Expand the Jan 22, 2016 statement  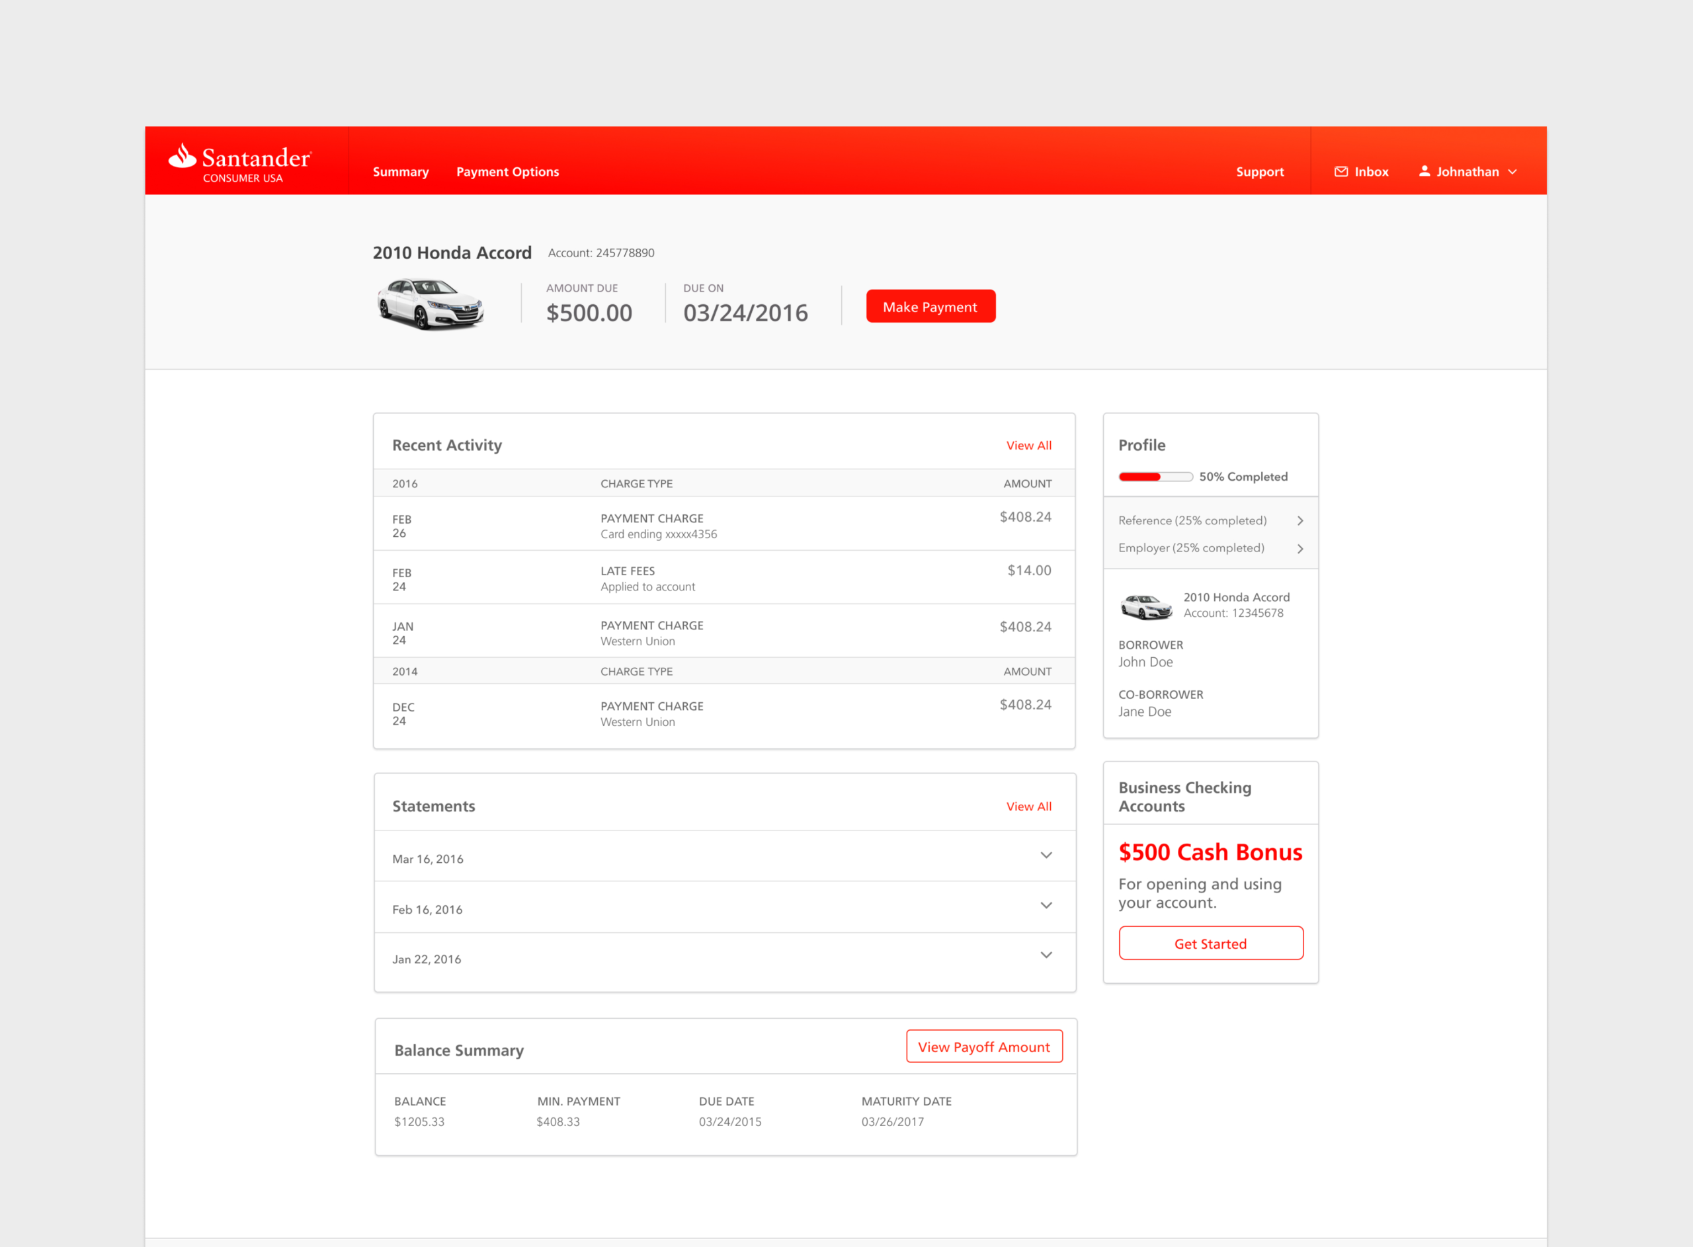click(x=1046, y=955)
